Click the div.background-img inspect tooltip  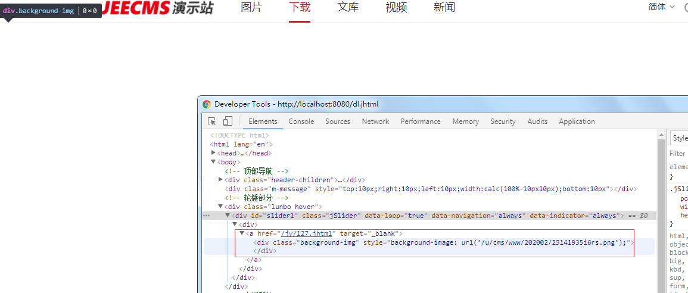coord(51,11)
